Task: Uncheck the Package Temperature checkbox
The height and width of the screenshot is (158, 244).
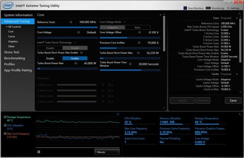Action: tap(5, 117)
